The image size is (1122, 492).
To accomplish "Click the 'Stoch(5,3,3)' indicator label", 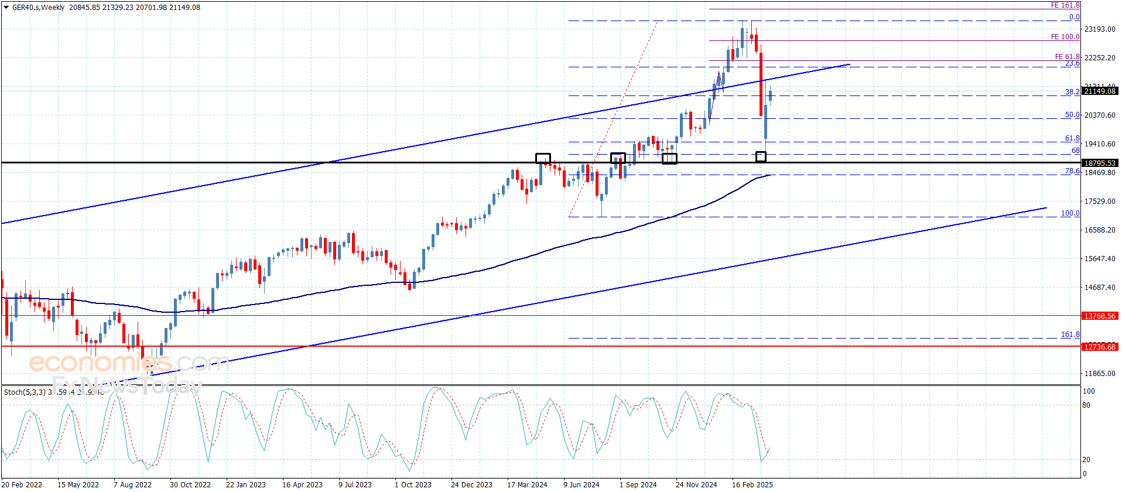I will [25, 392].
